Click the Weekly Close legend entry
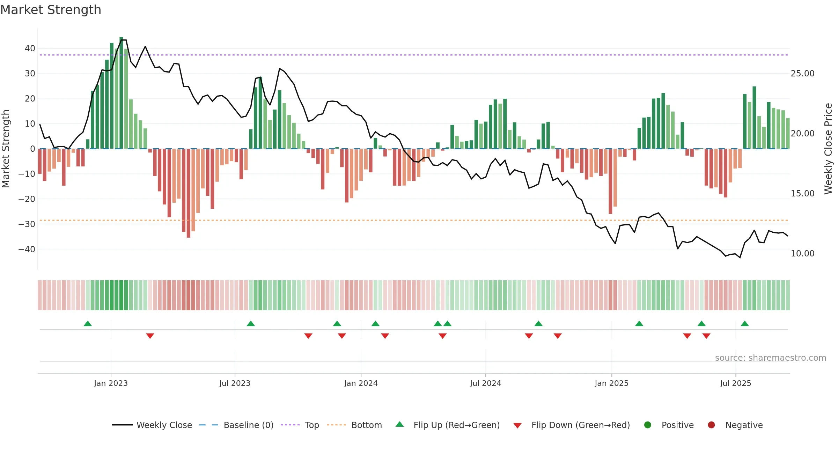The width and height of the screenshot is (838, 471). [152, 425]
